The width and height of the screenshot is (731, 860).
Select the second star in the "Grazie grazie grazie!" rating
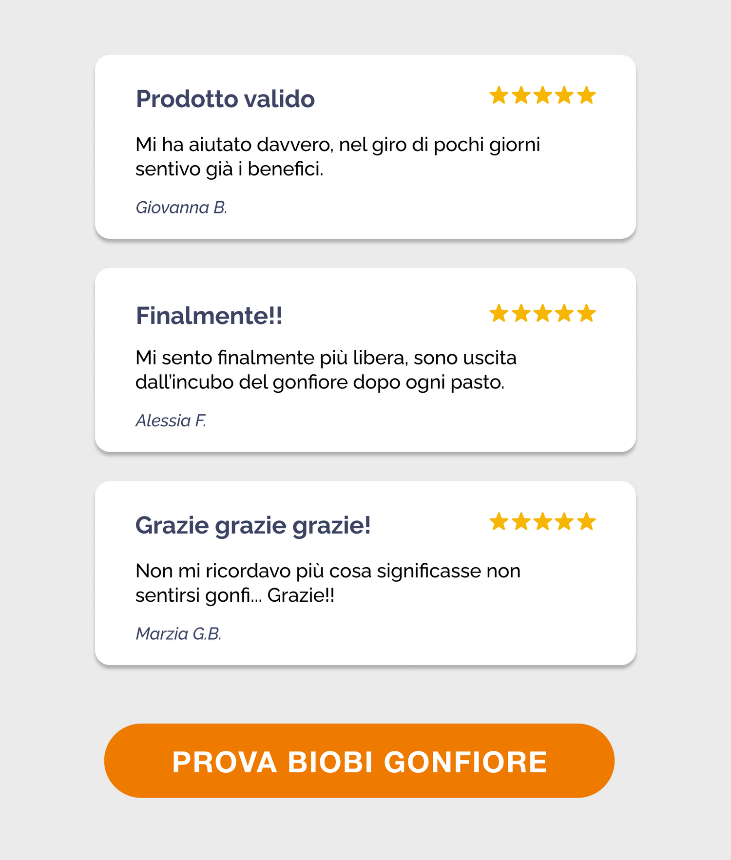tap(521, 522)
